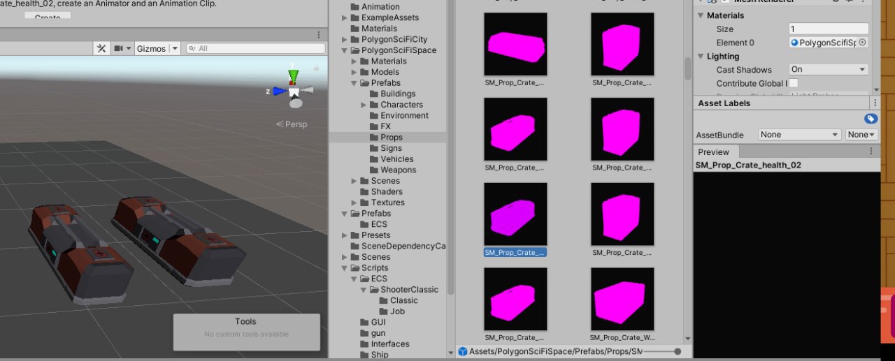Click the GUI folder icon

[364, 322]
